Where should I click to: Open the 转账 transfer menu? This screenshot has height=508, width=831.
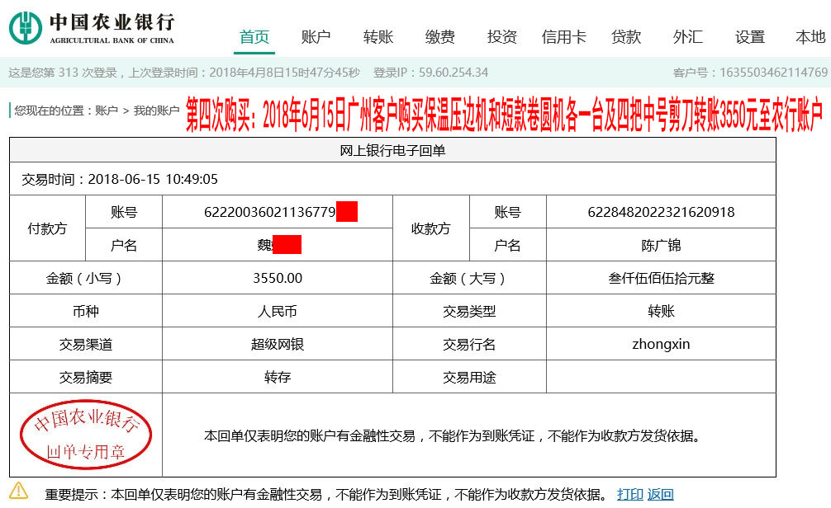pos(378,35)
